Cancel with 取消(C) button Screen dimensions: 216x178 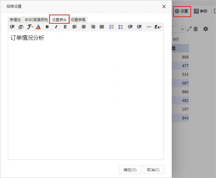tap(153, 170)
